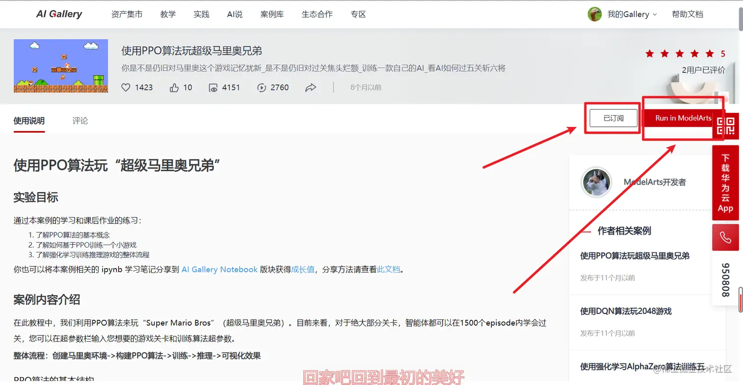Click the first rating star

(x=650, y=54)
